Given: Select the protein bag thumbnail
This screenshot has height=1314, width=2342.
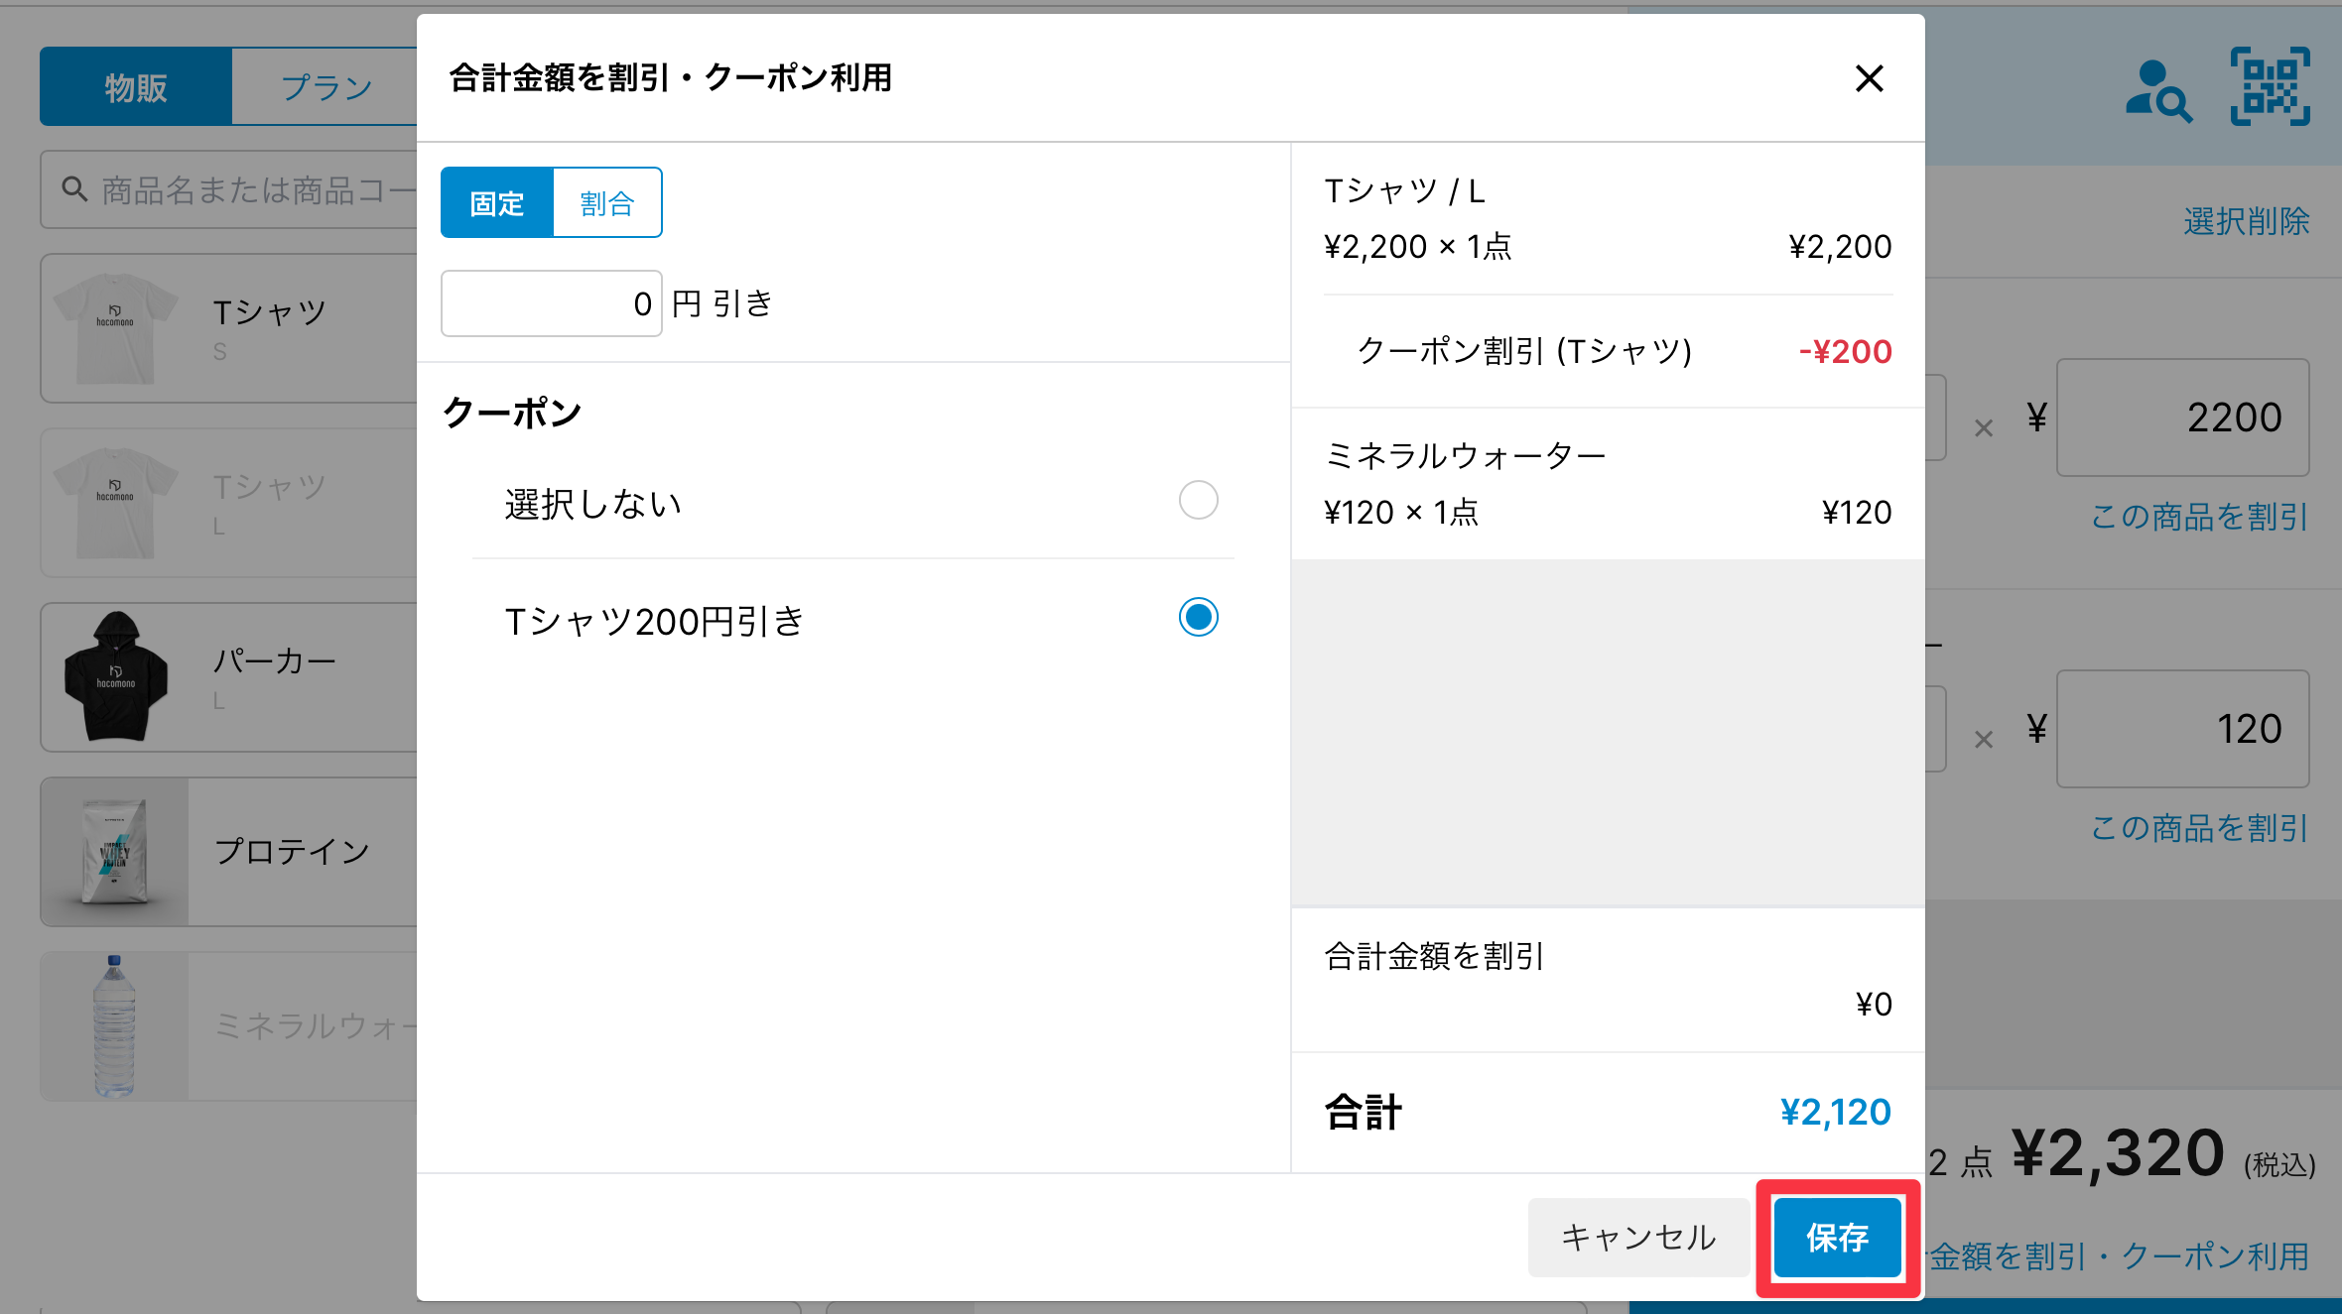Looking at the screenshot, I should 115,852.
